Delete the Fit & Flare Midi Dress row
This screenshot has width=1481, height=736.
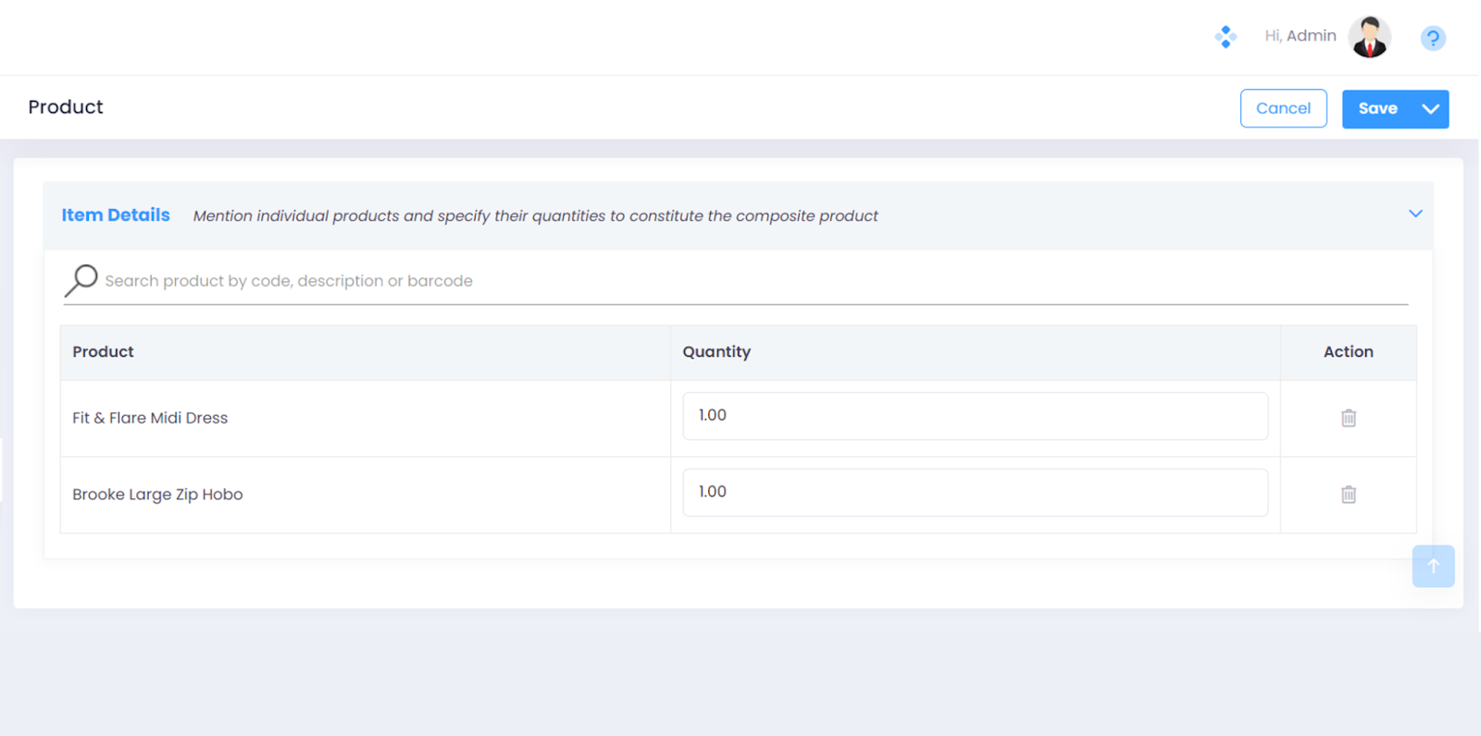click(1348, 418)
